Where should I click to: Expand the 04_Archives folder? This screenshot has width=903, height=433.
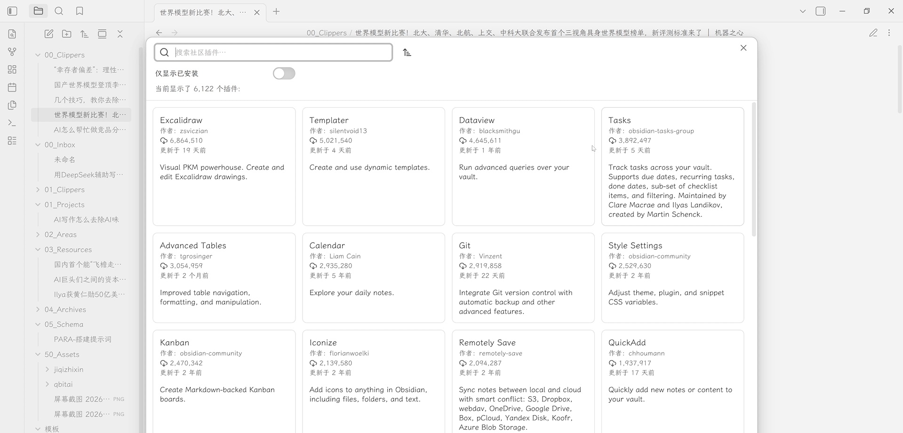coord(38,309)
